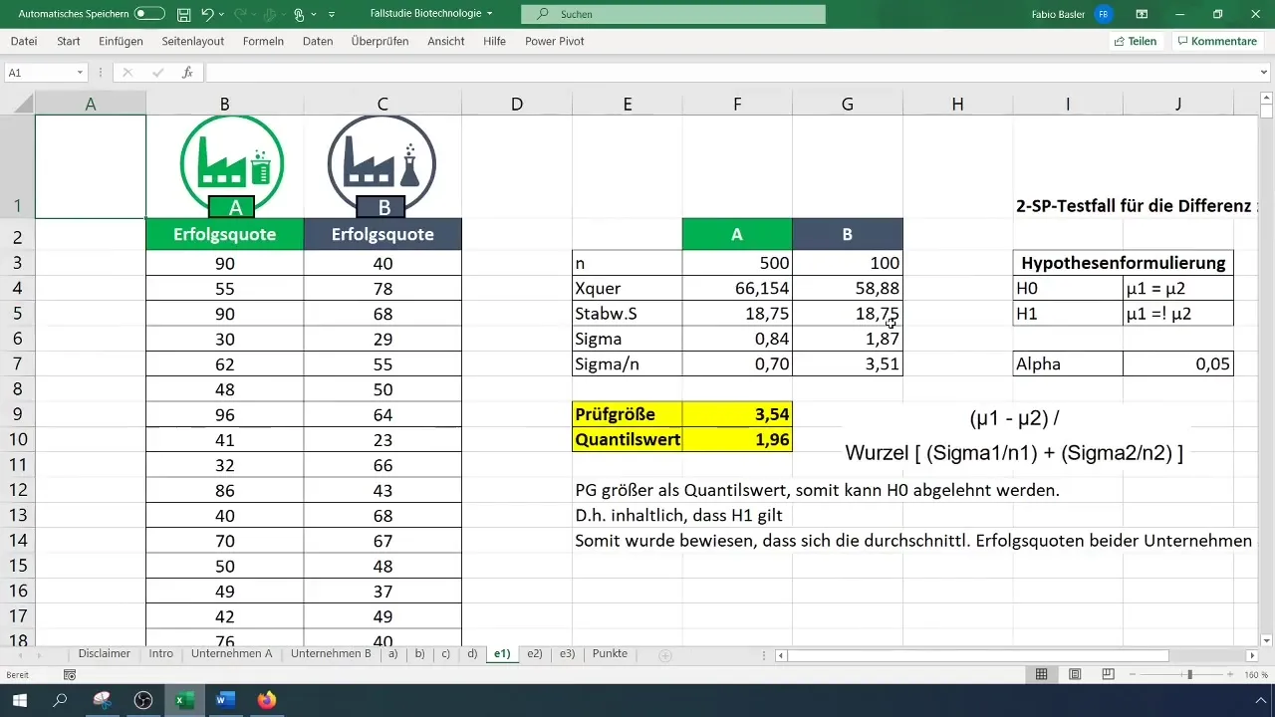The height and width of the screenshot is (717, 1275).
Task: Open the Ansicht ribbon tab
Action: (446, 41)
